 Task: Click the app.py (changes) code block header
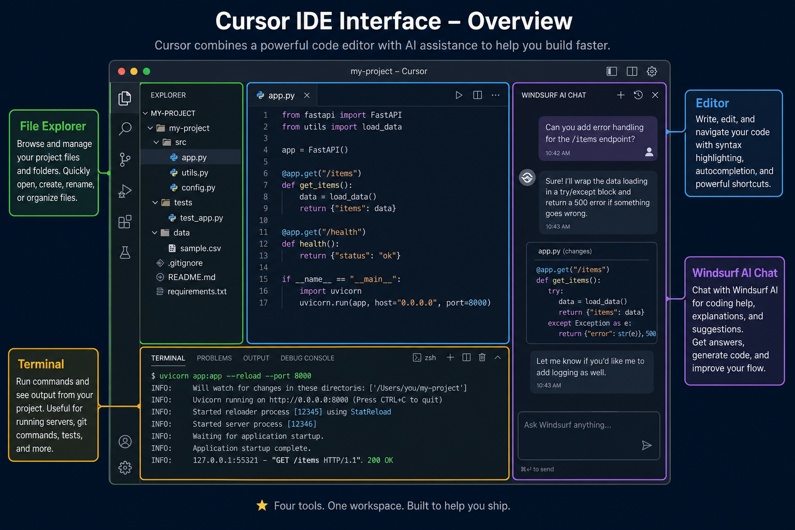565,251
